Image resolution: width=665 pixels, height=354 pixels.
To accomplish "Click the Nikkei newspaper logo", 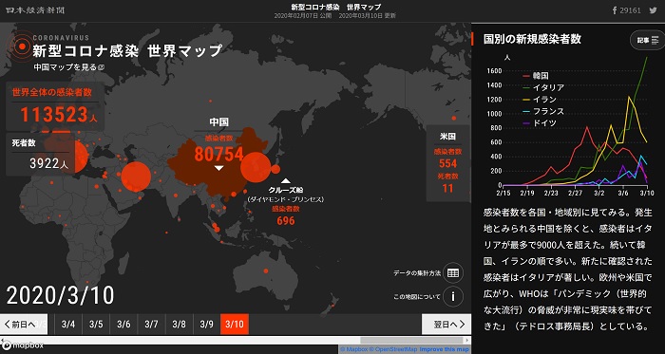I will tap(35, 10).
